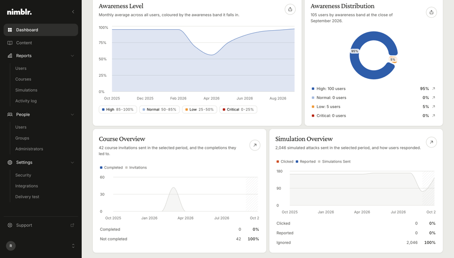This screenshot has width=454, height=258.
Task: Export the Awareness Distribution chart
Action: [x=431, y=12]
